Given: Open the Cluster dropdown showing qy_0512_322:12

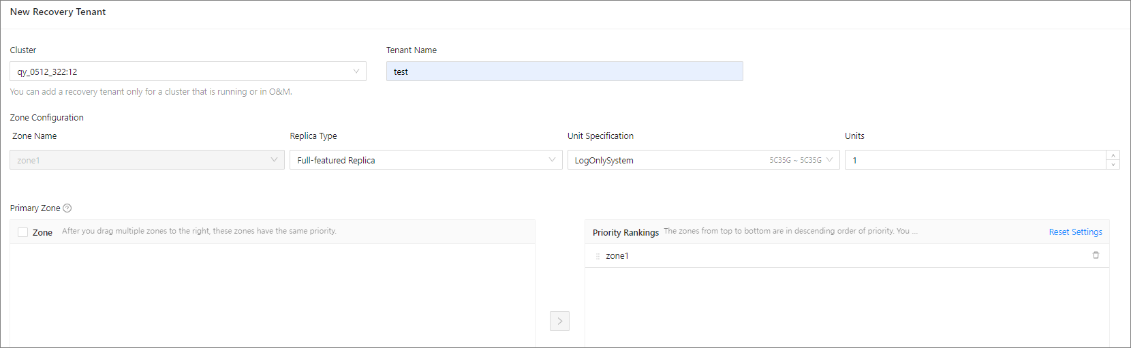Looking at the screenshot, I should [x=184, y=72].
